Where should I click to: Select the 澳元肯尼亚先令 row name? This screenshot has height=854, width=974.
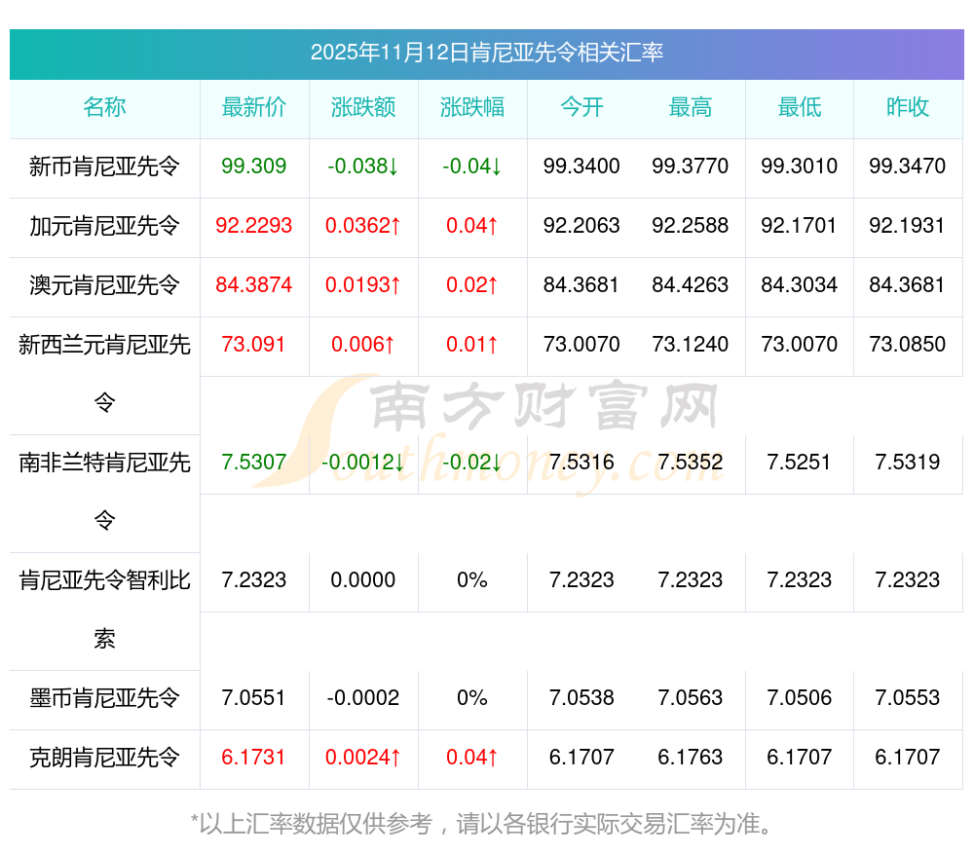[104, 285]
